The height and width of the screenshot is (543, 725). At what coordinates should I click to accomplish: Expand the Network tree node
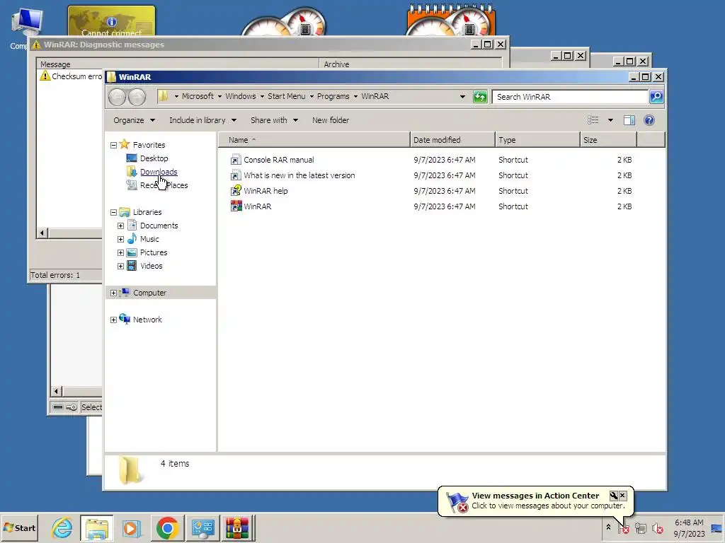pyautogui.click(x=114, y=320)
